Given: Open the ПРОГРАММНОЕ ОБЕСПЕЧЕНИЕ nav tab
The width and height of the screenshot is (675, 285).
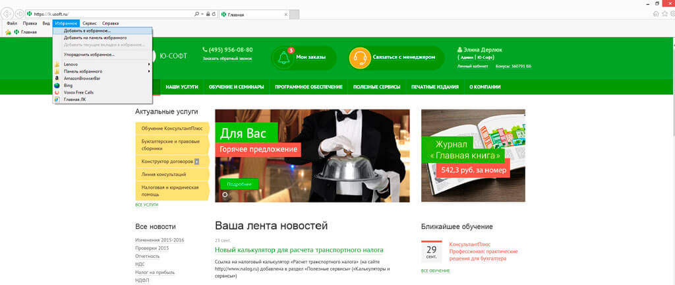Looking at the screenshot, I should [308, 87].
